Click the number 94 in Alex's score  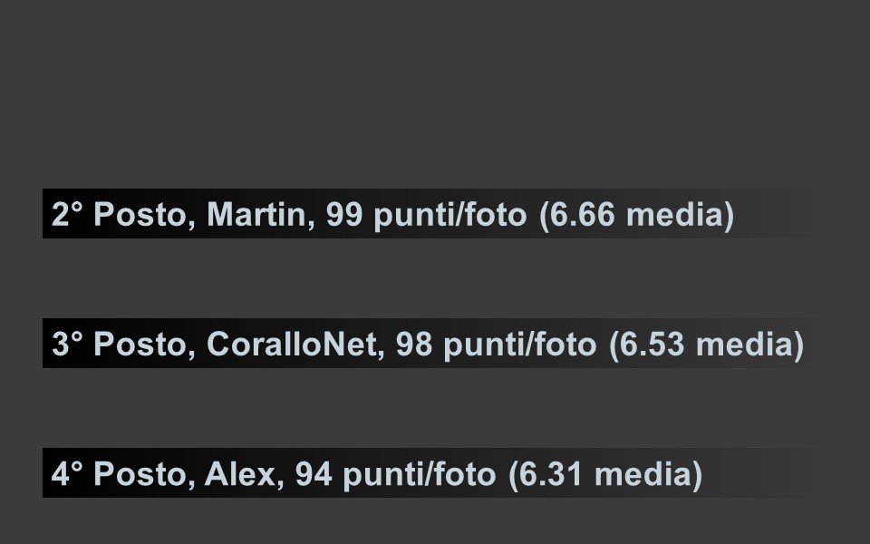314,474
